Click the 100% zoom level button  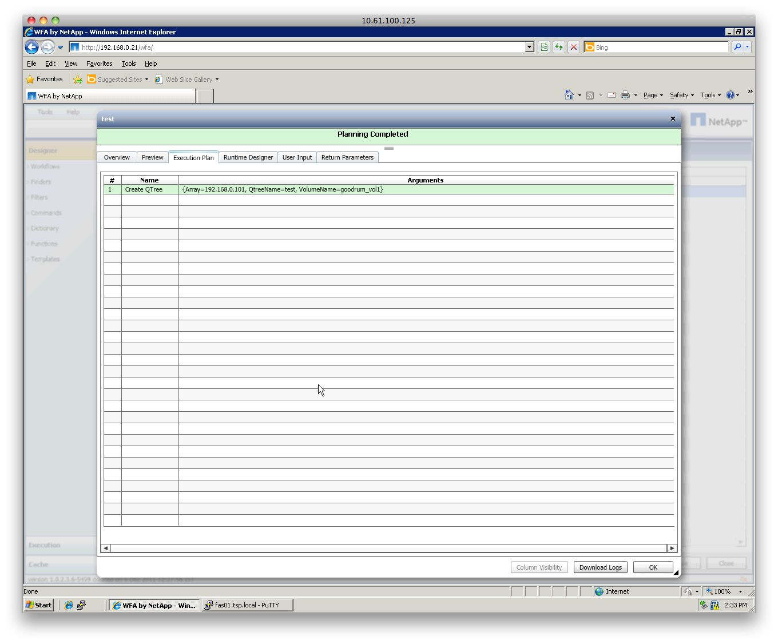(x=718, y=591)
